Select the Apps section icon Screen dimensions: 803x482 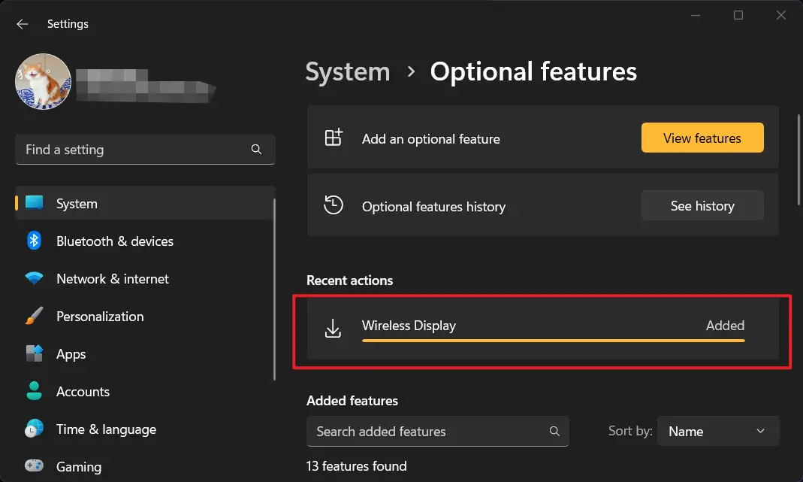pyautogui.click(x=33, y=354)
